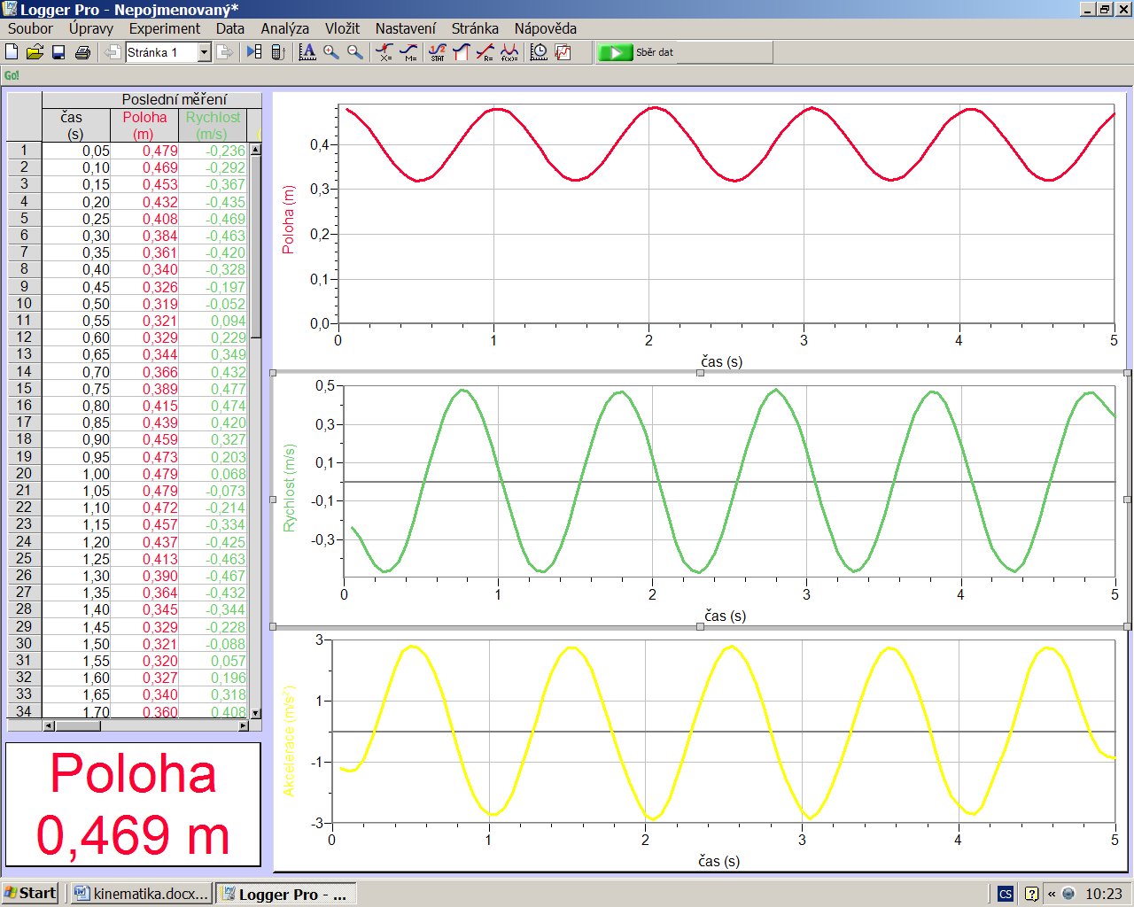1134x907 pixels.
Task: Click the Poloha 0,469 m meter display
Action: pyautogui.click(x=133, y=804)
